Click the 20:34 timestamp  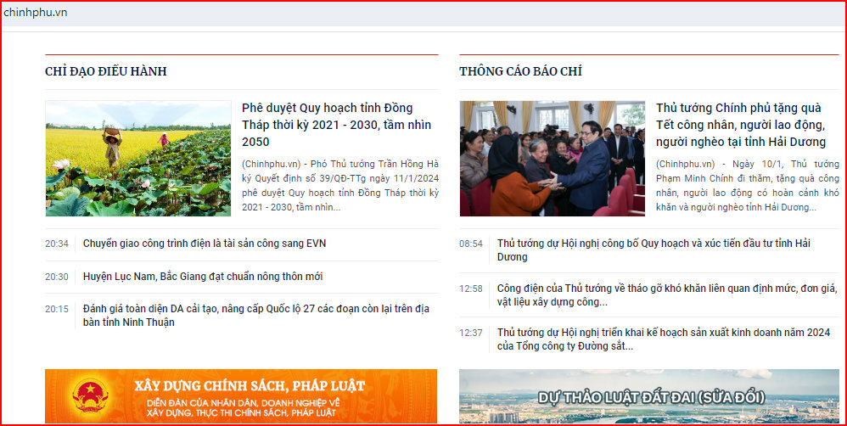pyautogui.click(x=57, y=244)
